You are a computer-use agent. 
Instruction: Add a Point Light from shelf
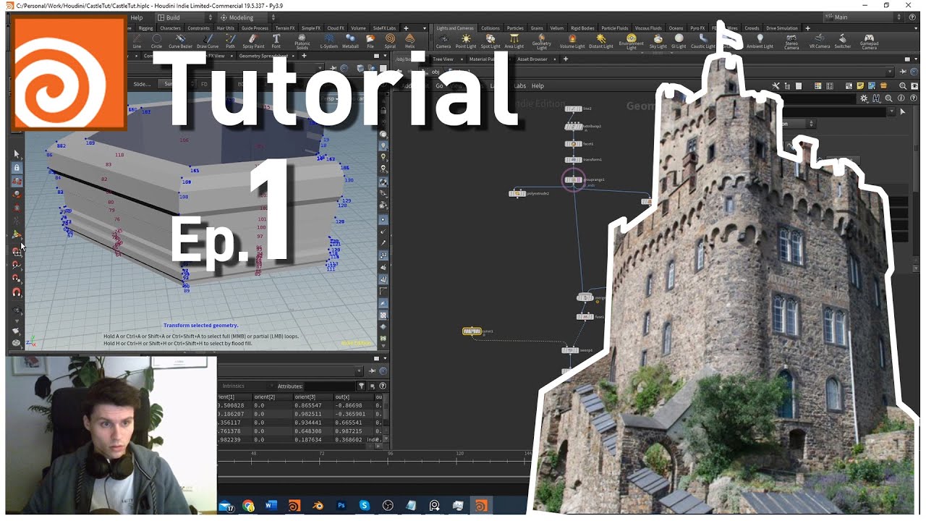466,41
